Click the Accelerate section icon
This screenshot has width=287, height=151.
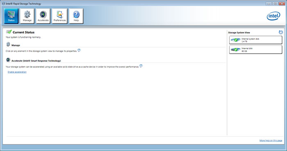[x=8, y=60]
